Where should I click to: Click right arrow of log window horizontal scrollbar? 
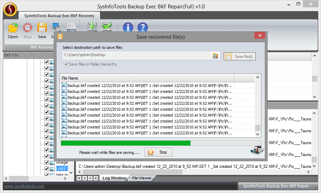(x=308, y=172)
